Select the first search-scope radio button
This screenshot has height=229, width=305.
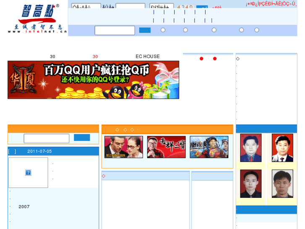coord(163,30)
